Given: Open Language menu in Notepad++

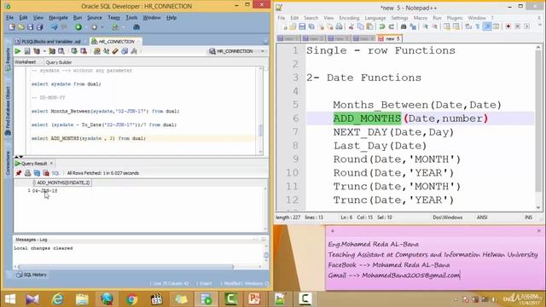Looking at the screenshot, I should click(375, 18).
